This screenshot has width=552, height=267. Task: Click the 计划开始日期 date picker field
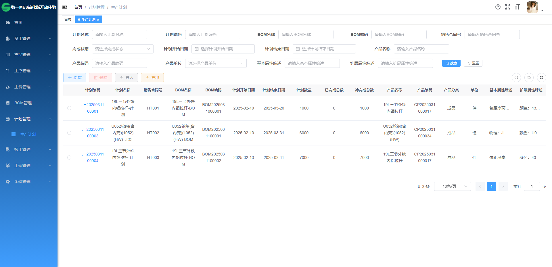[223, 49]
